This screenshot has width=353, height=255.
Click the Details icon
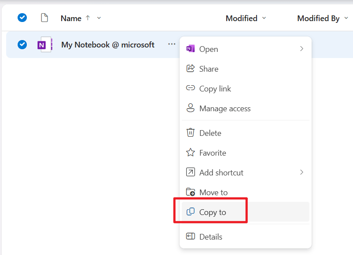pos(191,237)
